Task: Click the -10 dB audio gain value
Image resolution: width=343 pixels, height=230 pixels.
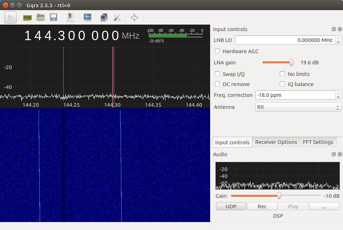Action: (331, 196)
